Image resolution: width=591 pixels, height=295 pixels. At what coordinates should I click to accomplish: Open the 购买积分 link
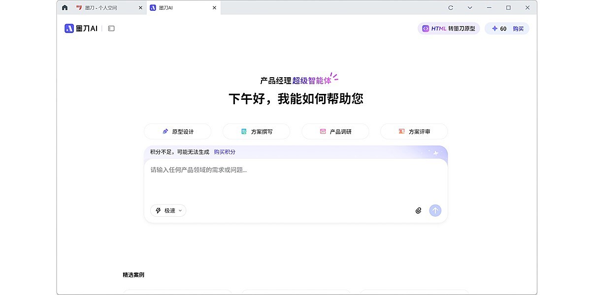[x=224, y=152]
